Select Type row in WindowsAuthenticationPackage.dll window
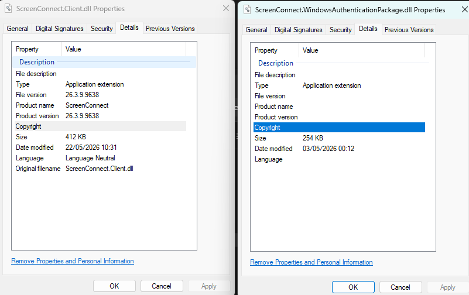The height and width of the screenshot is (295, 469). click(339, 85)
